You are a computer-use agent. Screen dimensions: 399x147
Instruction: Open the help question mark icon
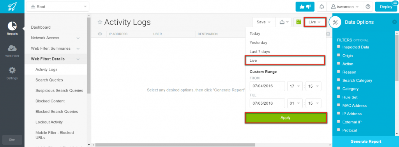(x=368, y=7)
